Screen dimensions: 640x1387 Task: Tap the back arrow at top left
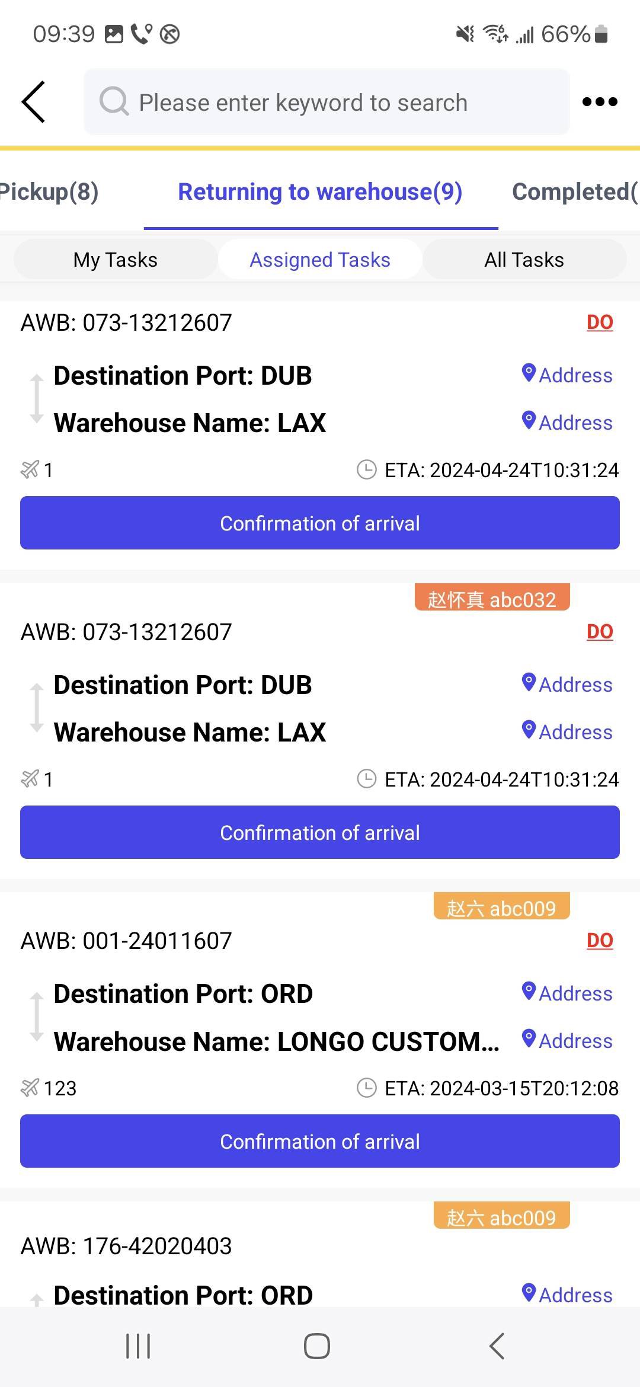click(34, 102)
